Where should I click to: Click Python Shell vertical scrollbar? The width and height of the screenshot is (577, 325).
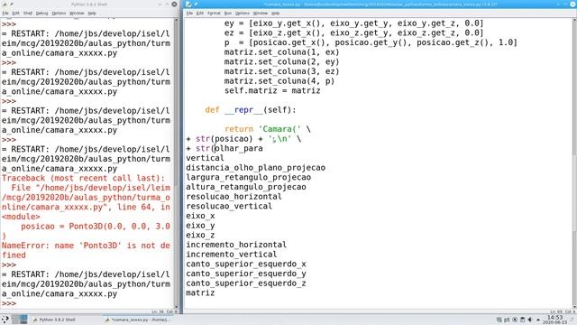176,162
